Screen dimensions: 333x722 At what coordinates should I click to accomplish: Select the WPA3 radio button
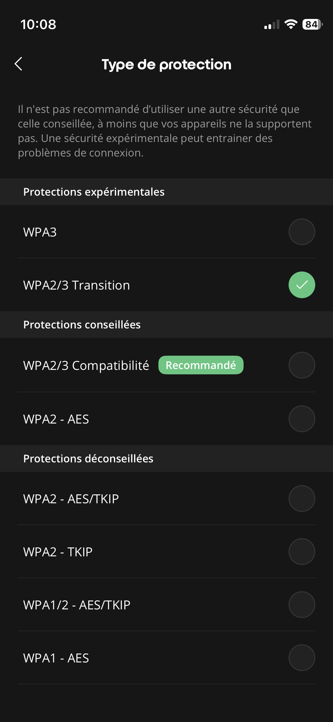coord(302,232)
